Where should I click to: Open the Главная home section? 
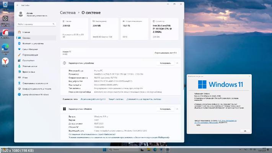tap(36, 32)
